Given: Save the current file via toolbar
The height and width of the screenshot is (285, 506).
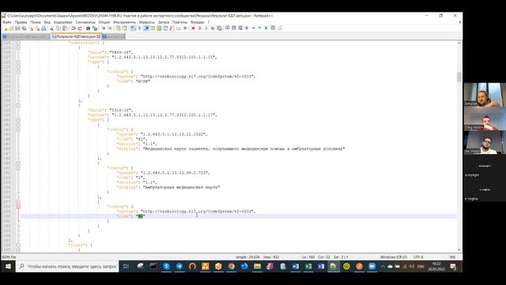Looking at the screenshot, I should tap(17, 28).
